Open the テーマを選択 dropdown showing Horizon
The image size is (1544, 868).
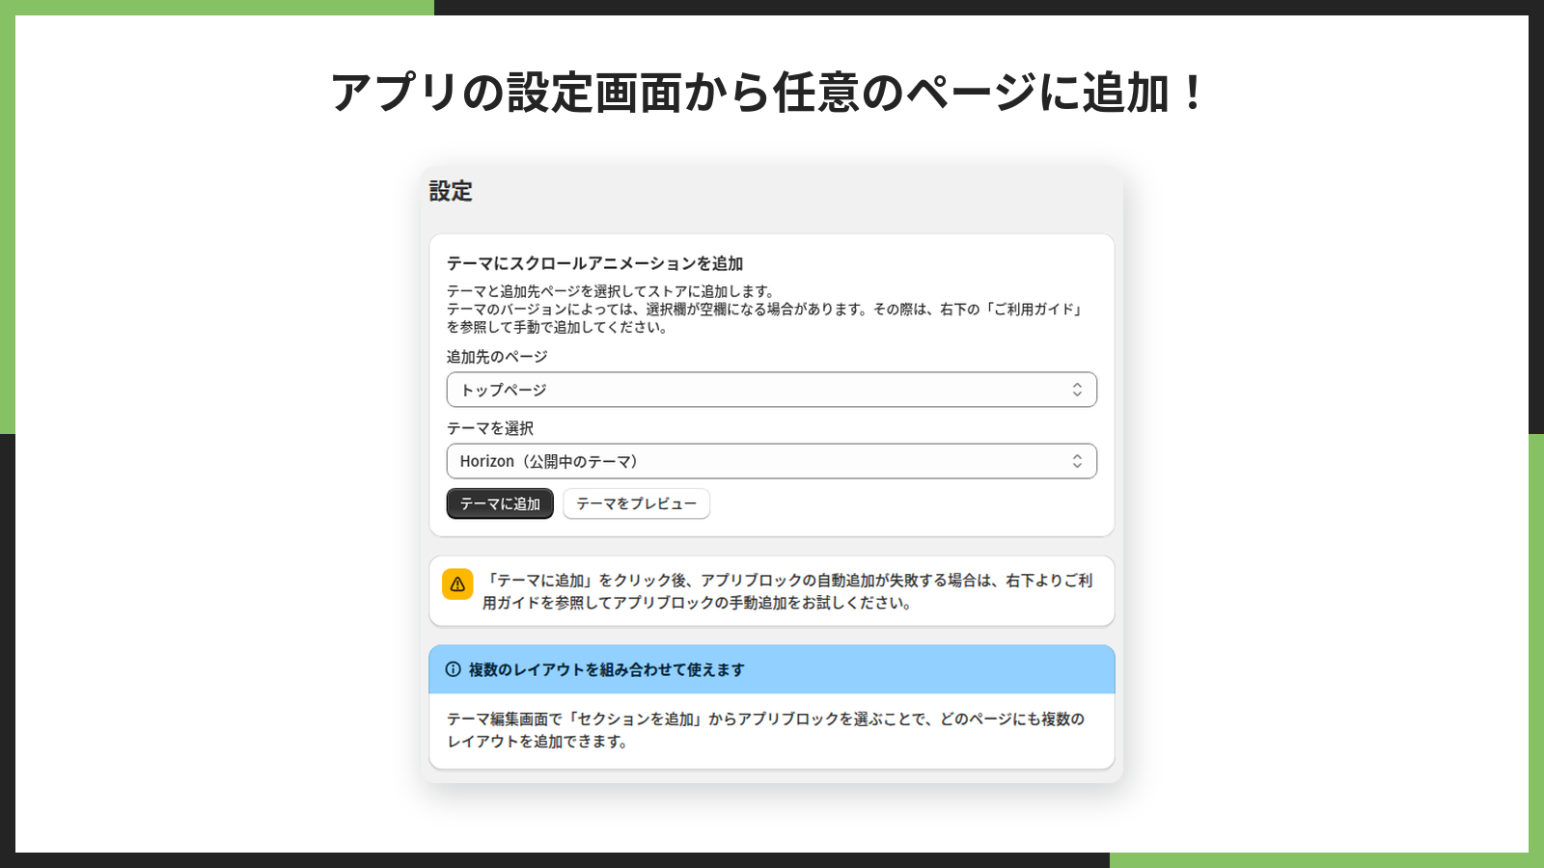click(x=771, y=461)
